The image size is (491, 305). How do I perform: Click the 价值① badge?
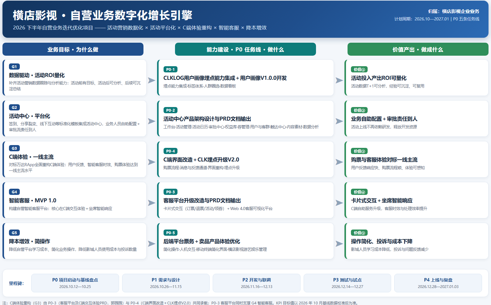click(x=359, y=69)
